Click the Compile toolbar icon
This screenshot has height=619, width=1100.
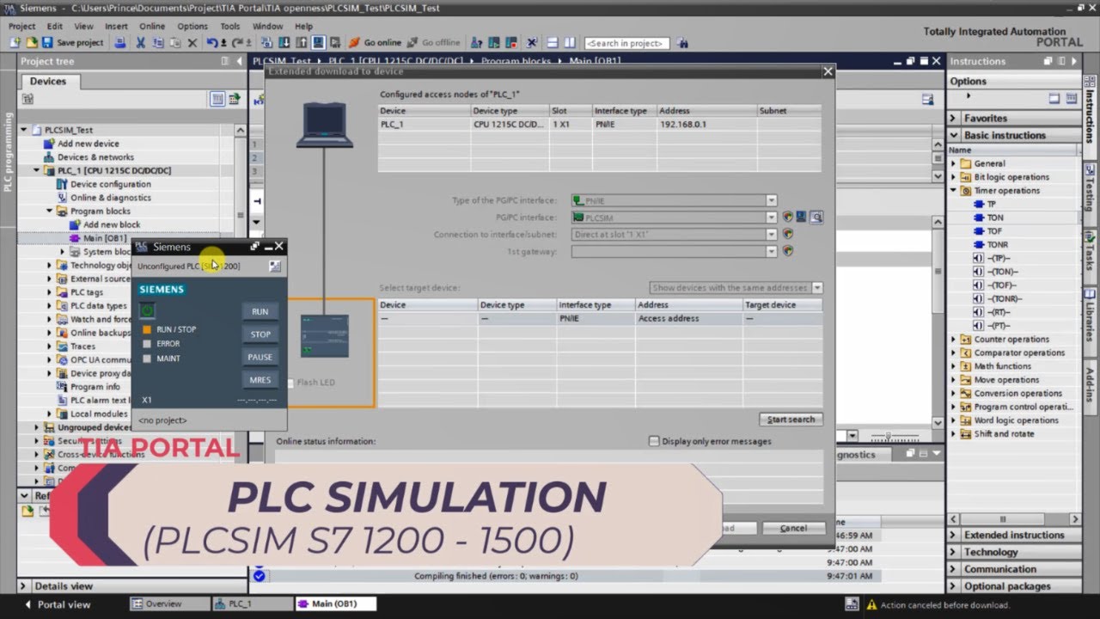(267, 43)
